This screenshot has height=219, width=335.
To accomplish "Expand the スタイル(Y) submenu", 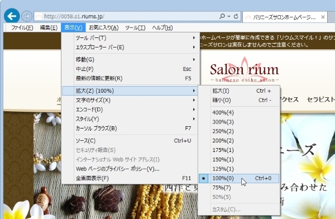I will (x=131, y=119).
